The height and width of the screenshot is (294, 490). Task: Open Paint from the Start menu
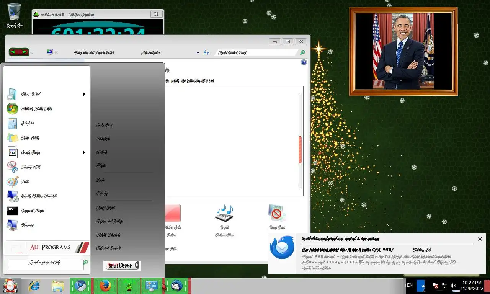tap(46, 181)
